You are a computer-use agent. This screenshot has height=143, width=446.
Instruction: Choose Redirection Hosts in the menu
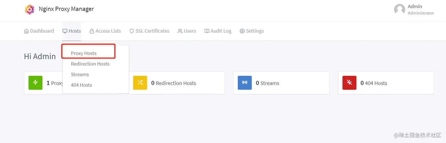tap(90, 64)
